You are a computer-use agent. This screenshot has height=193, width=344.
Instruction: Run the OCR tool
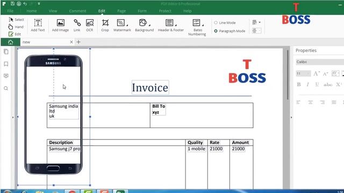point(90,25)
